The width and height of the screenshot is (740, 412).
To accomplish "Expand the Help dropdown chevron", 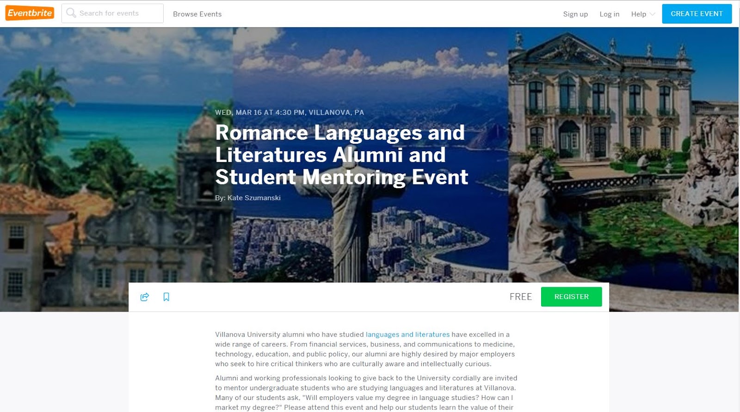I will pos(652,14).
